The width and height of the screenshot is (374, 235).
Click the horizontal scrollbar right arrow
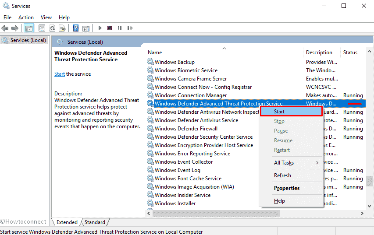coord(362,213)
